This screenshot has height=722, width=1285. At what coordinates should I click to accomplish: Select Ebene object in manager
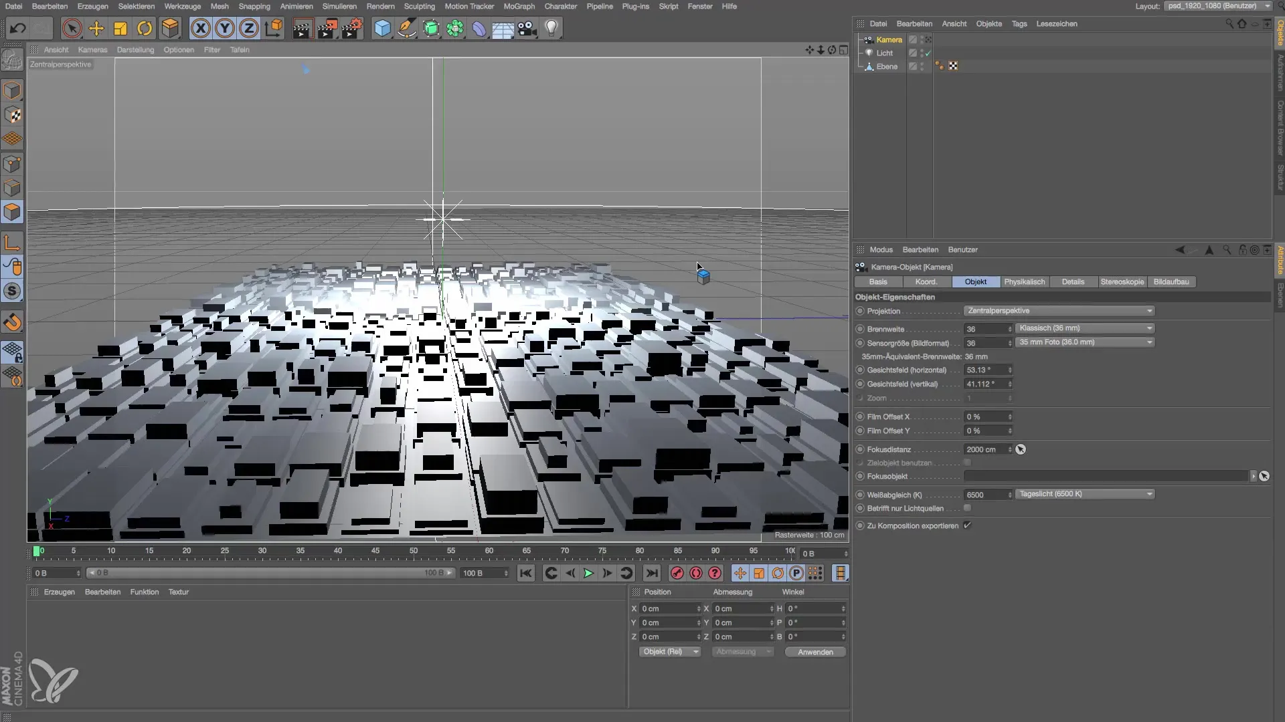click(x=887, y=66)
